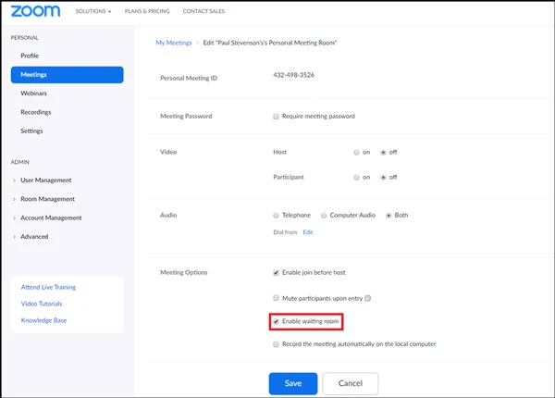Expand the Advanced admin section
This screenshot has height=398, width=555.
[34, 237]
